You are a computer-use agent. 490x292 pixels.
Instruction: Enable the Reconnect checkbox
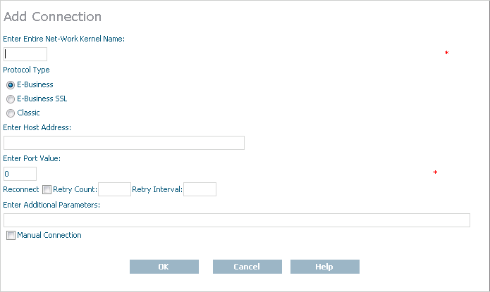(x=47, y=189)
